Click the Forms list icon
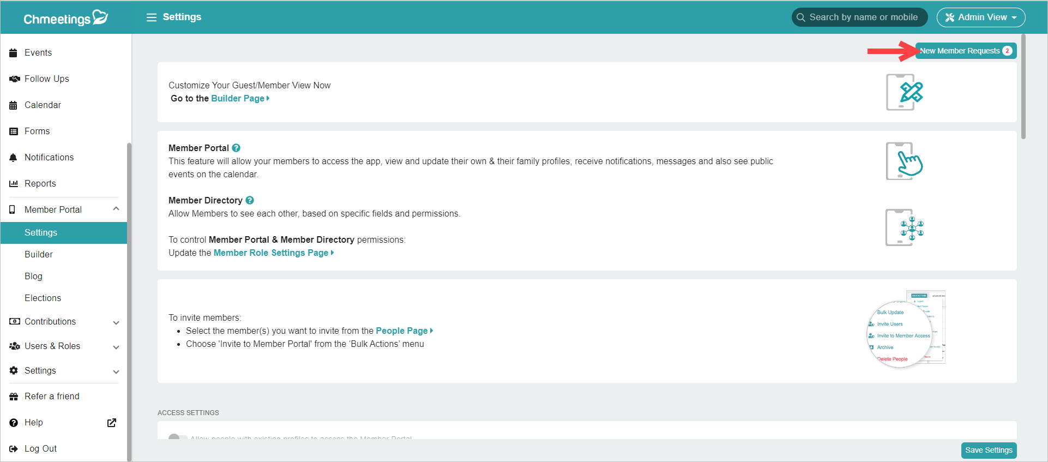 click(14, 131)
